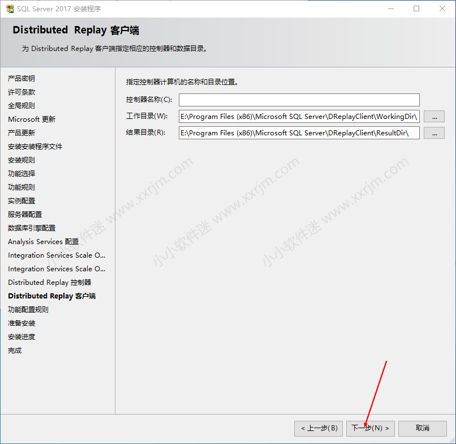456x444 pixels.
Task: Browse for the 工作目录 folder
Action: pyautogui.click(x=434, y=117)
